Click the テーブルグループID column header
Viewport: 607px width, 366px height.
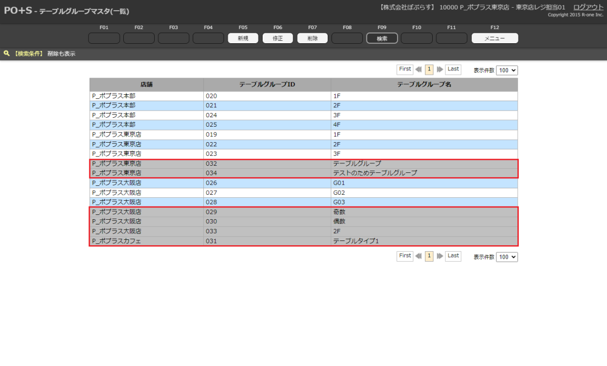[267, 85]
